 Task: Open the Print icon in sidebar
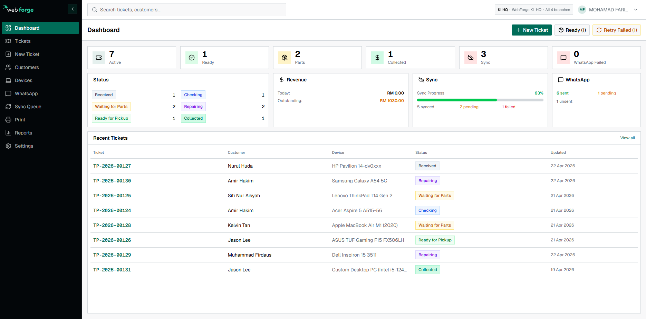[8, 120]
